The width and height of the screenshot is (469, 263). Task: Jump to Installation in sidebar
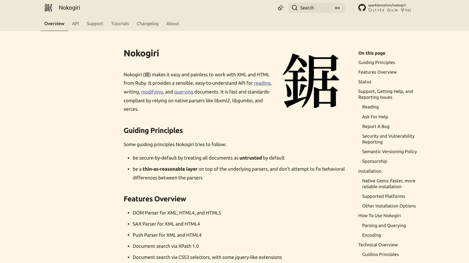coord(370,171)
